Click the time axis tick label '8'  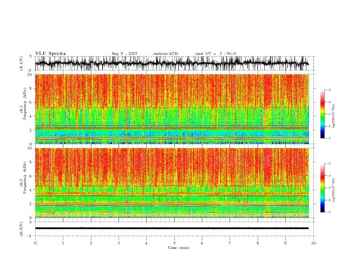click(x=258, y=243)
